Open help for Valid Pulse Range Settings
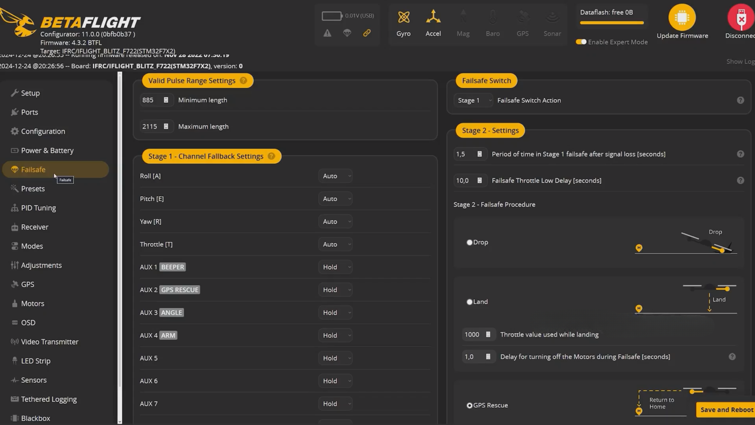755x425 pixels. (x=244, y=81)
